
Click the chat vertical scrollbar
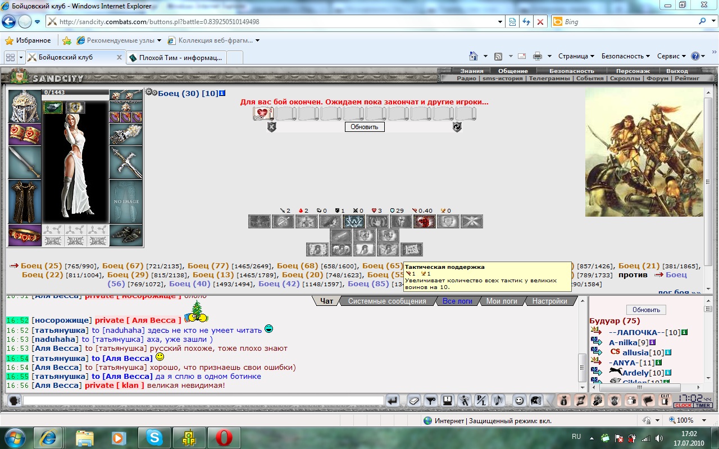pos(583,345)
